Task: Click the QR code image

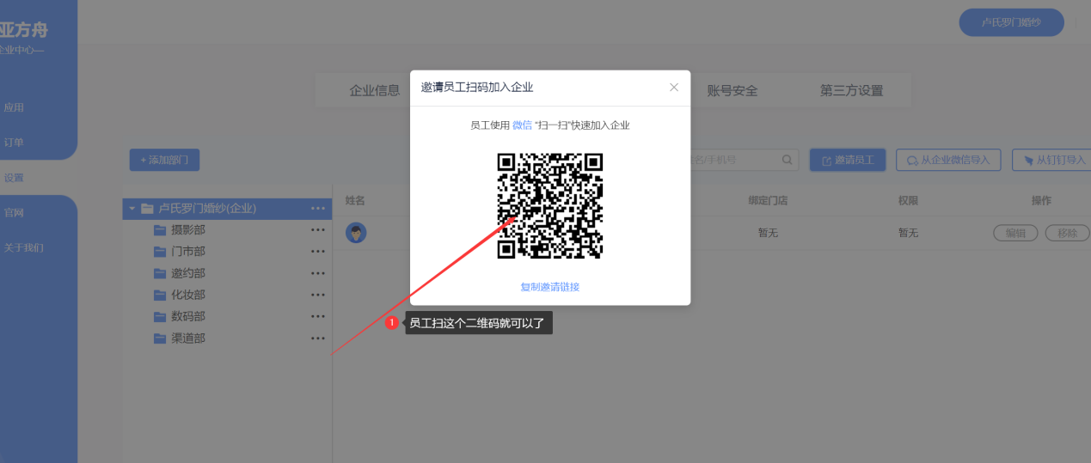Action: pyautogui.click(x=550, y=205)
